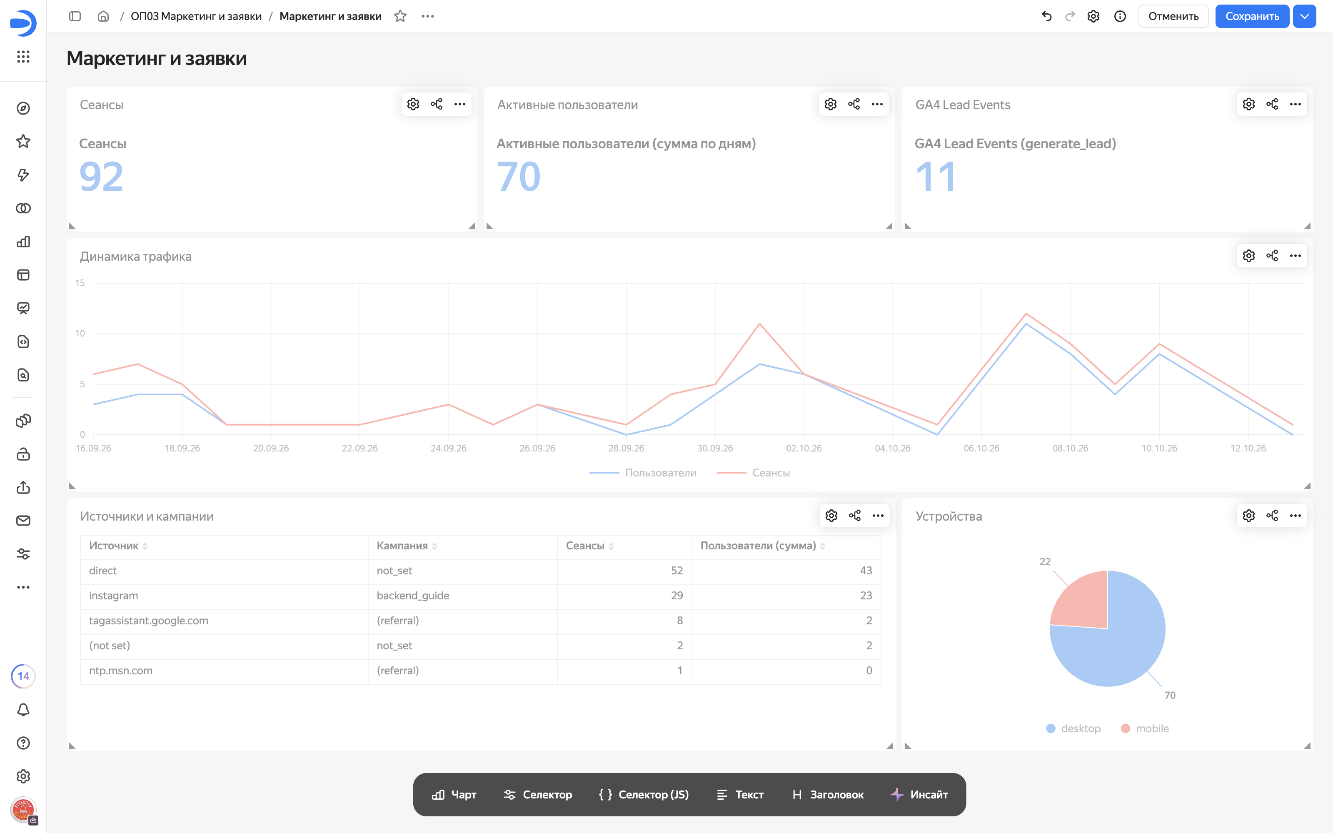Add a Текст block from bottom toolbar
The image size is (1333, 833).
point(740,794)
